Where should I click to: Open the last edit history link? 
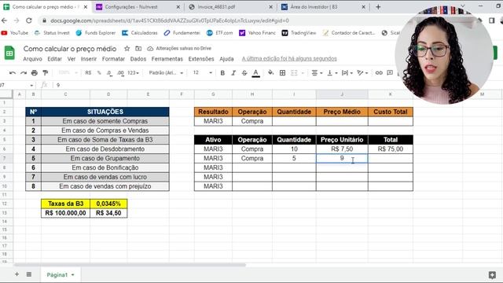tap(289, 59)
